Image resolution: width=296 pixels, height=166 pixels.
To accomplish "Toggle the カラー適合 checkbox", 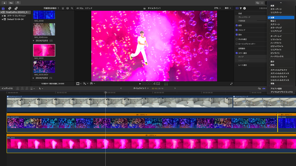I will [x=236, y=53].
